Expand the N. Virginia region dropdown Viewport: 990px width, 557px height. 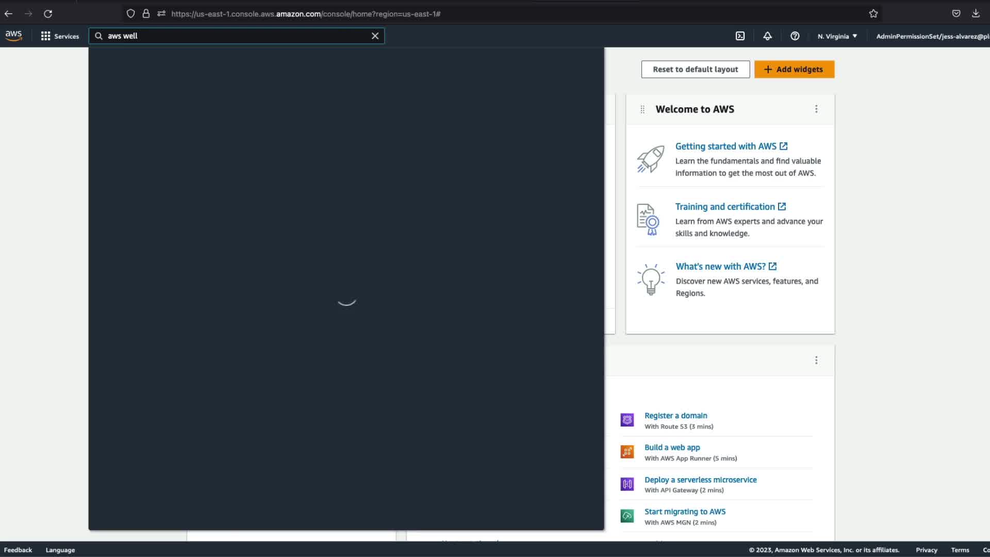837,36
